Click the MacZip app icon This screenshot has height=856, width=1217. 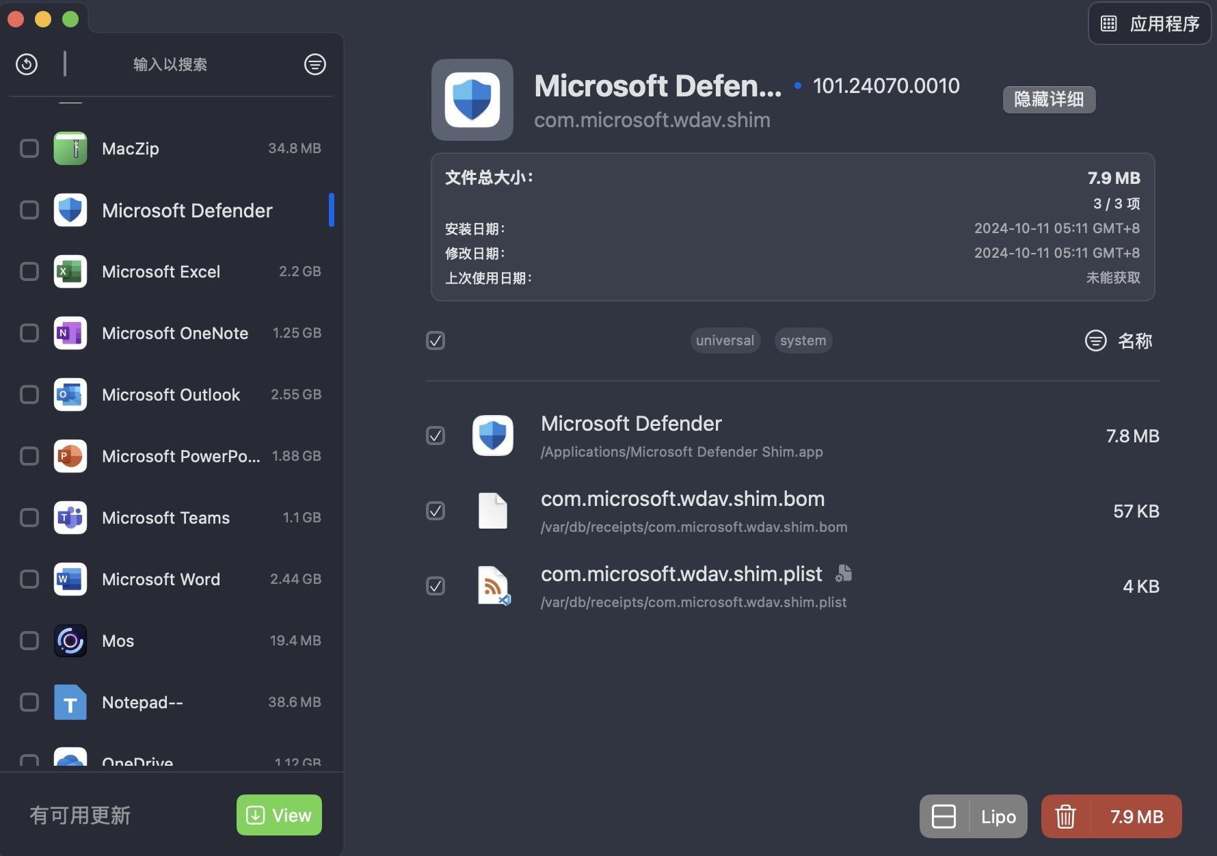(x=70, y=148)
